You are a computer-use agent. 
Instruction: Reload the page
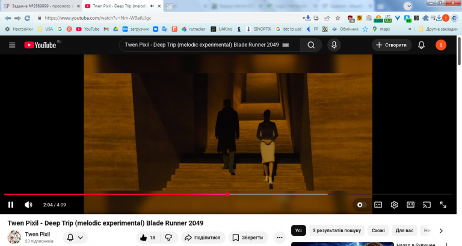coord(28,18)
